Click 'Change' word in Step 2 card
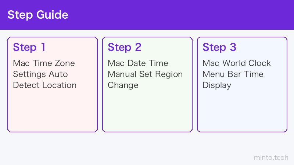This screenshot has width=294, height=165. [x=123, y=85]
